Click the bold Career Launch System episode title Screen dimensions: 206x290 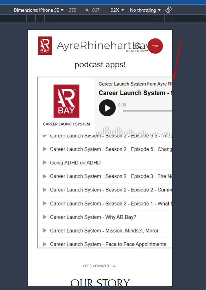pos(136,93)
